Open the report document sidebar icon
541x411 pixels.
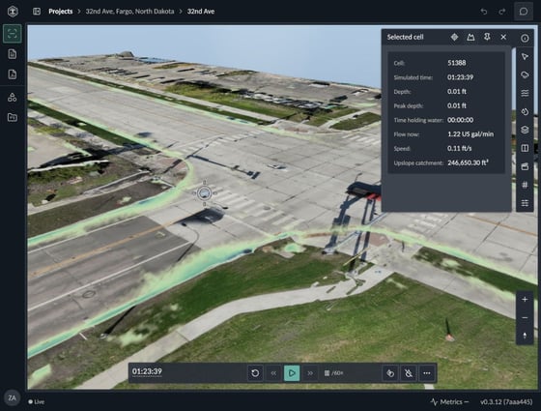[13, 54]
